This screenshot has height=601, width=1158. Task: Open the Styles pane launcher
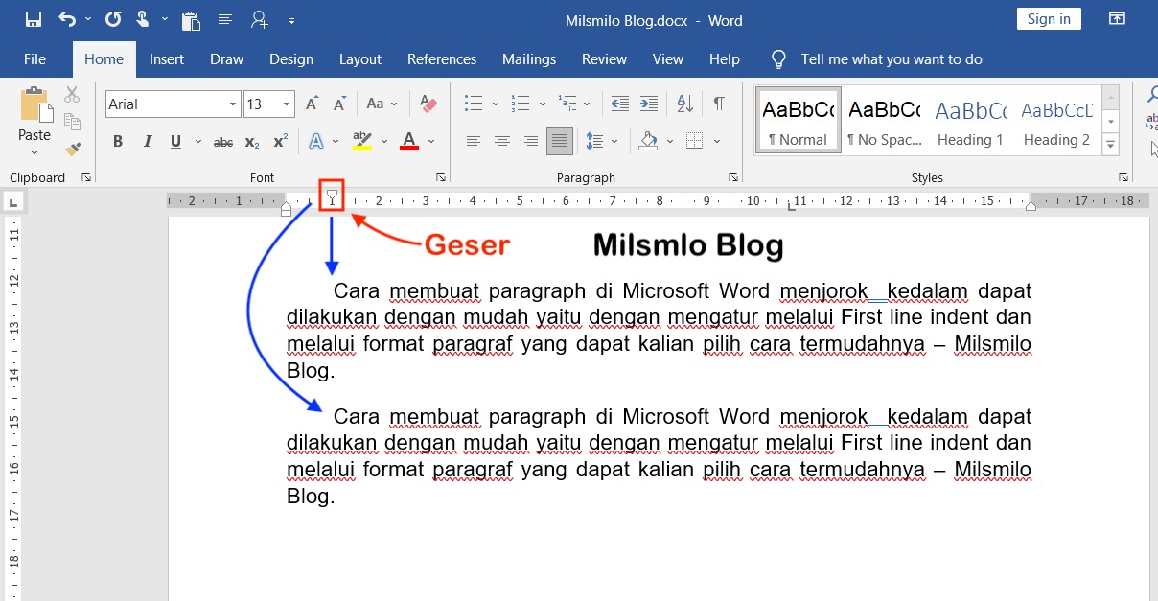[x=1122, y=177]
